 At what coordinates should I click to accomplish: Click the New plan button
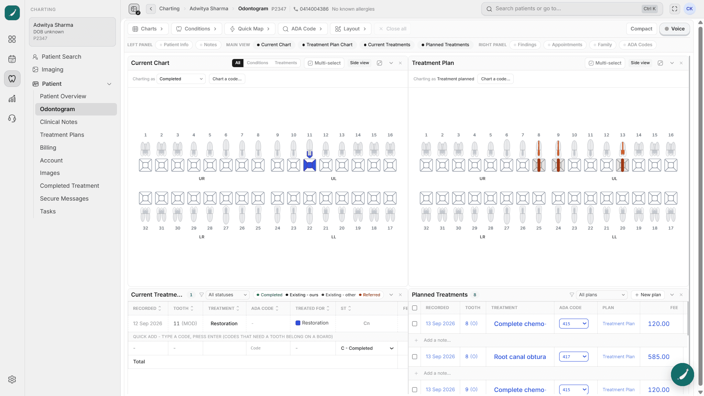[648, 295]
